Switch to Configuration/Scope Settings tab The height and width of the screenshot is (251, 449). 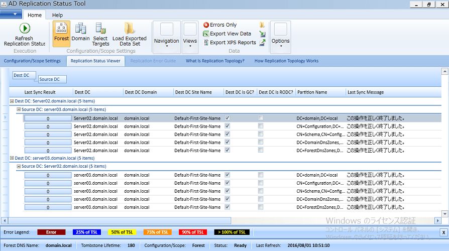click(x=32, y=61)
